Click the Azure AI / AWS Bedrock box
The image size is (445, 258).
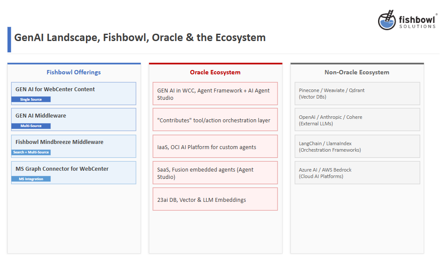point(357,173)
